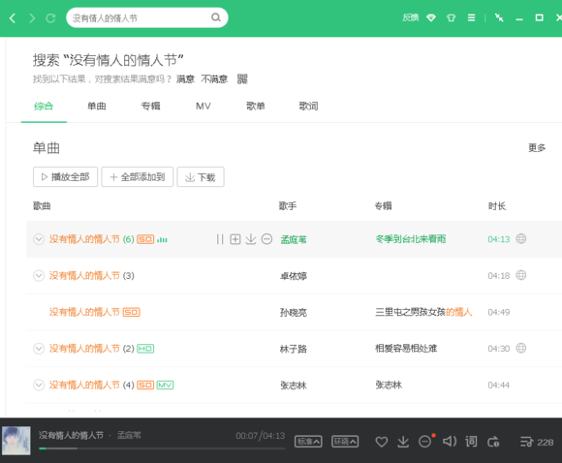Like the current song with heart icon

click(382, 442)
